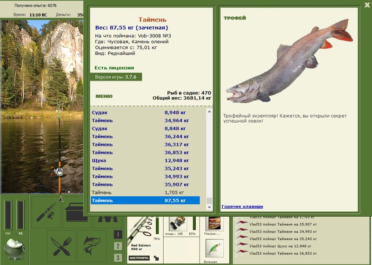
Task: Open the Горячие клавиши link
Action: pos(242,206)
